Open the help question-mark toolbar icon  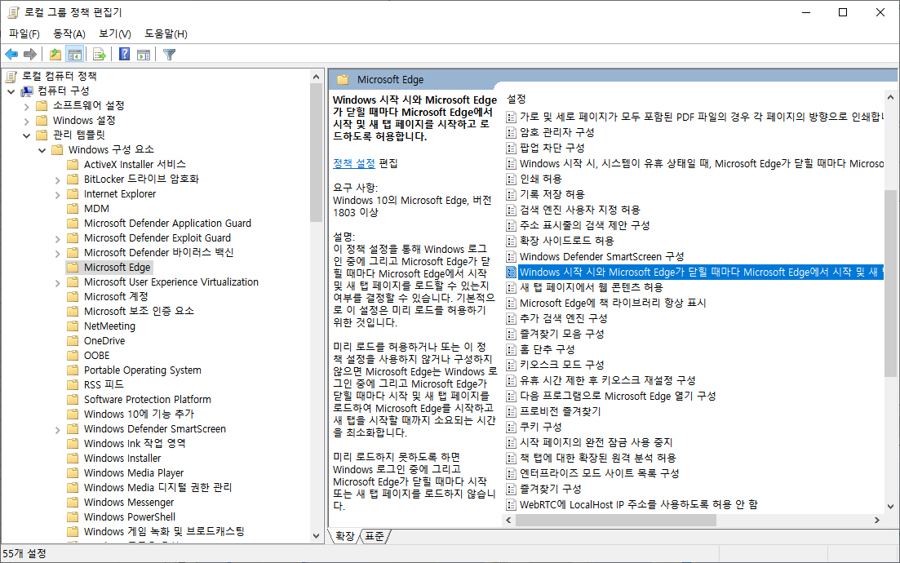coord(125,55)
